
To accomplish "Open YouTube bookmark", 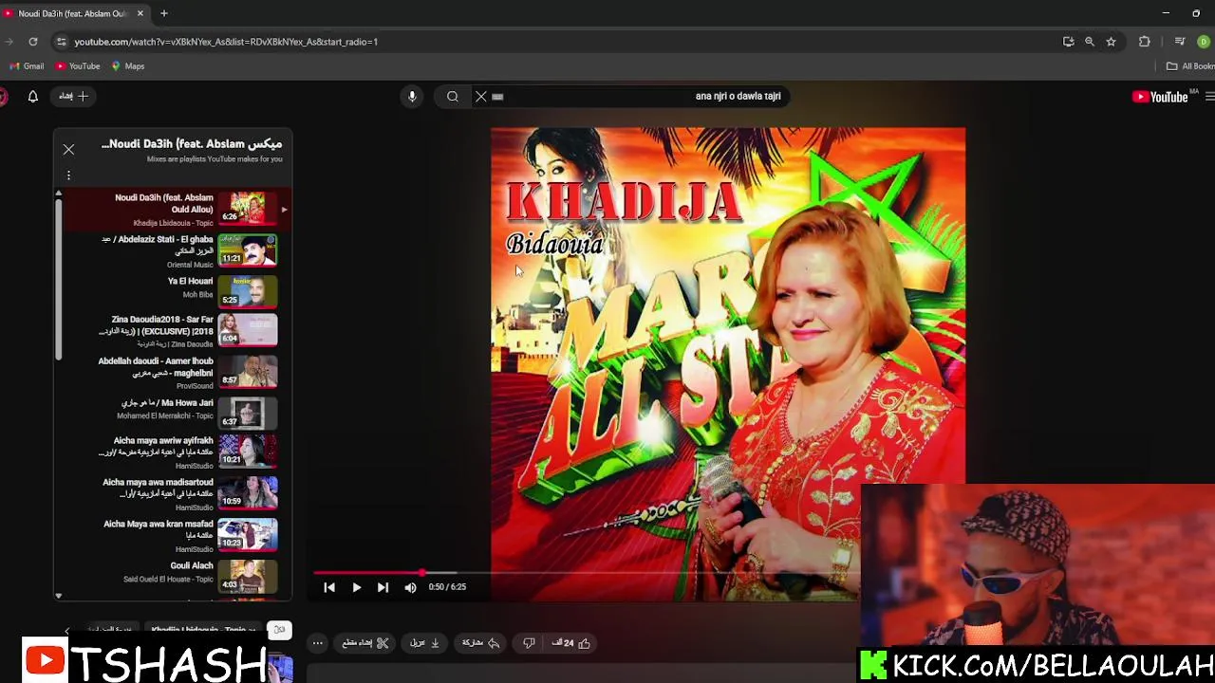I will [x=78, y=66].
